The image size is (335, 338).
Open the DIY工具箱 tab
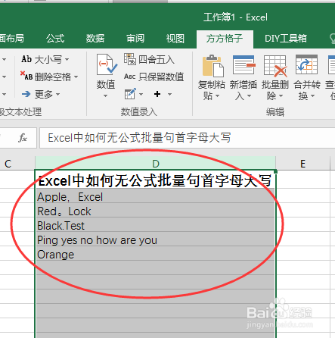point(286,39)
